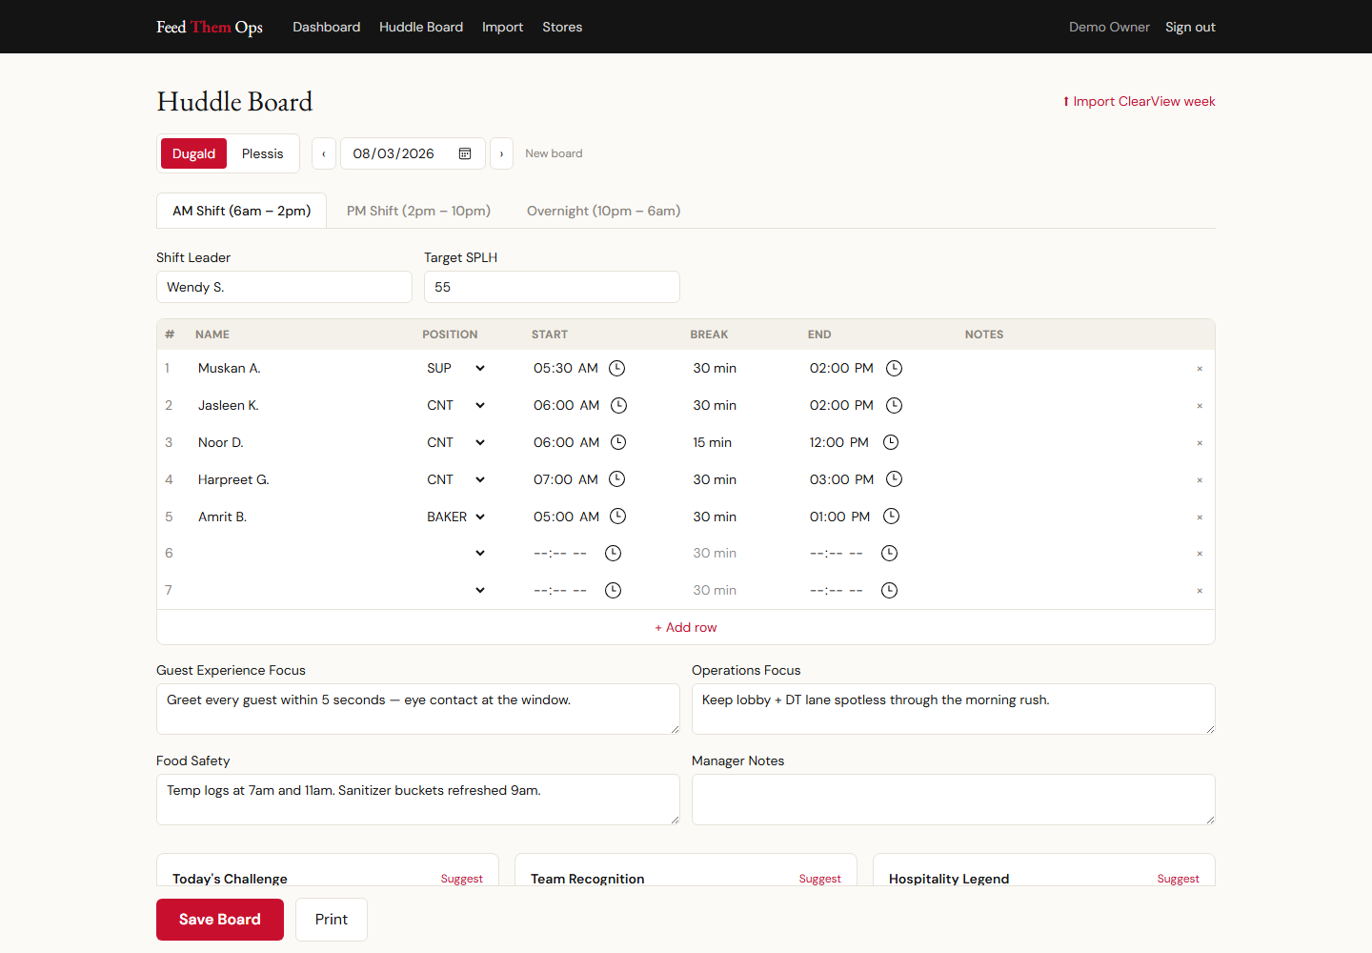Open position dropdown for Jasleen K.
1372x953 pixels.
[455, 405]
